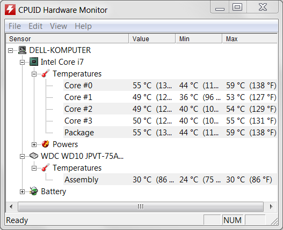
Task: Collapse the WDC WD10 JPVT drive node
Action: pyautogui.click(x=22, y=156)
